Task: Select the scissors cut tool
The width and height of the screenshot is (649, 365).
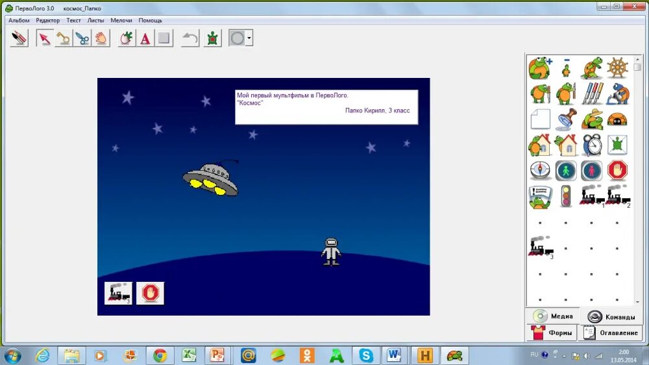Action: (82, 38)
